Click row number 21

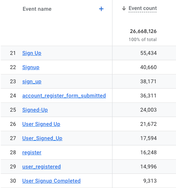13,53
